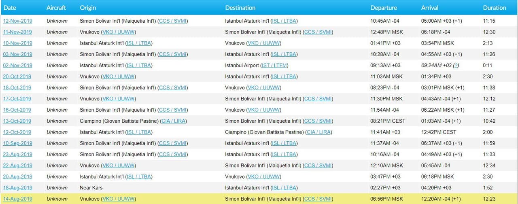The image size is (518, 204).
Task: Open the 14-Aug-2019 highlighted flight date
Action: point(17,199)
